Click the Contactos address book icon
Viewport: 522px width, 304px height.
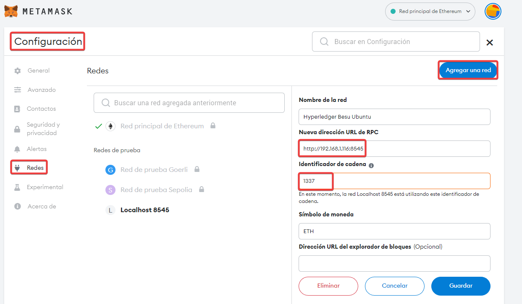17,109
